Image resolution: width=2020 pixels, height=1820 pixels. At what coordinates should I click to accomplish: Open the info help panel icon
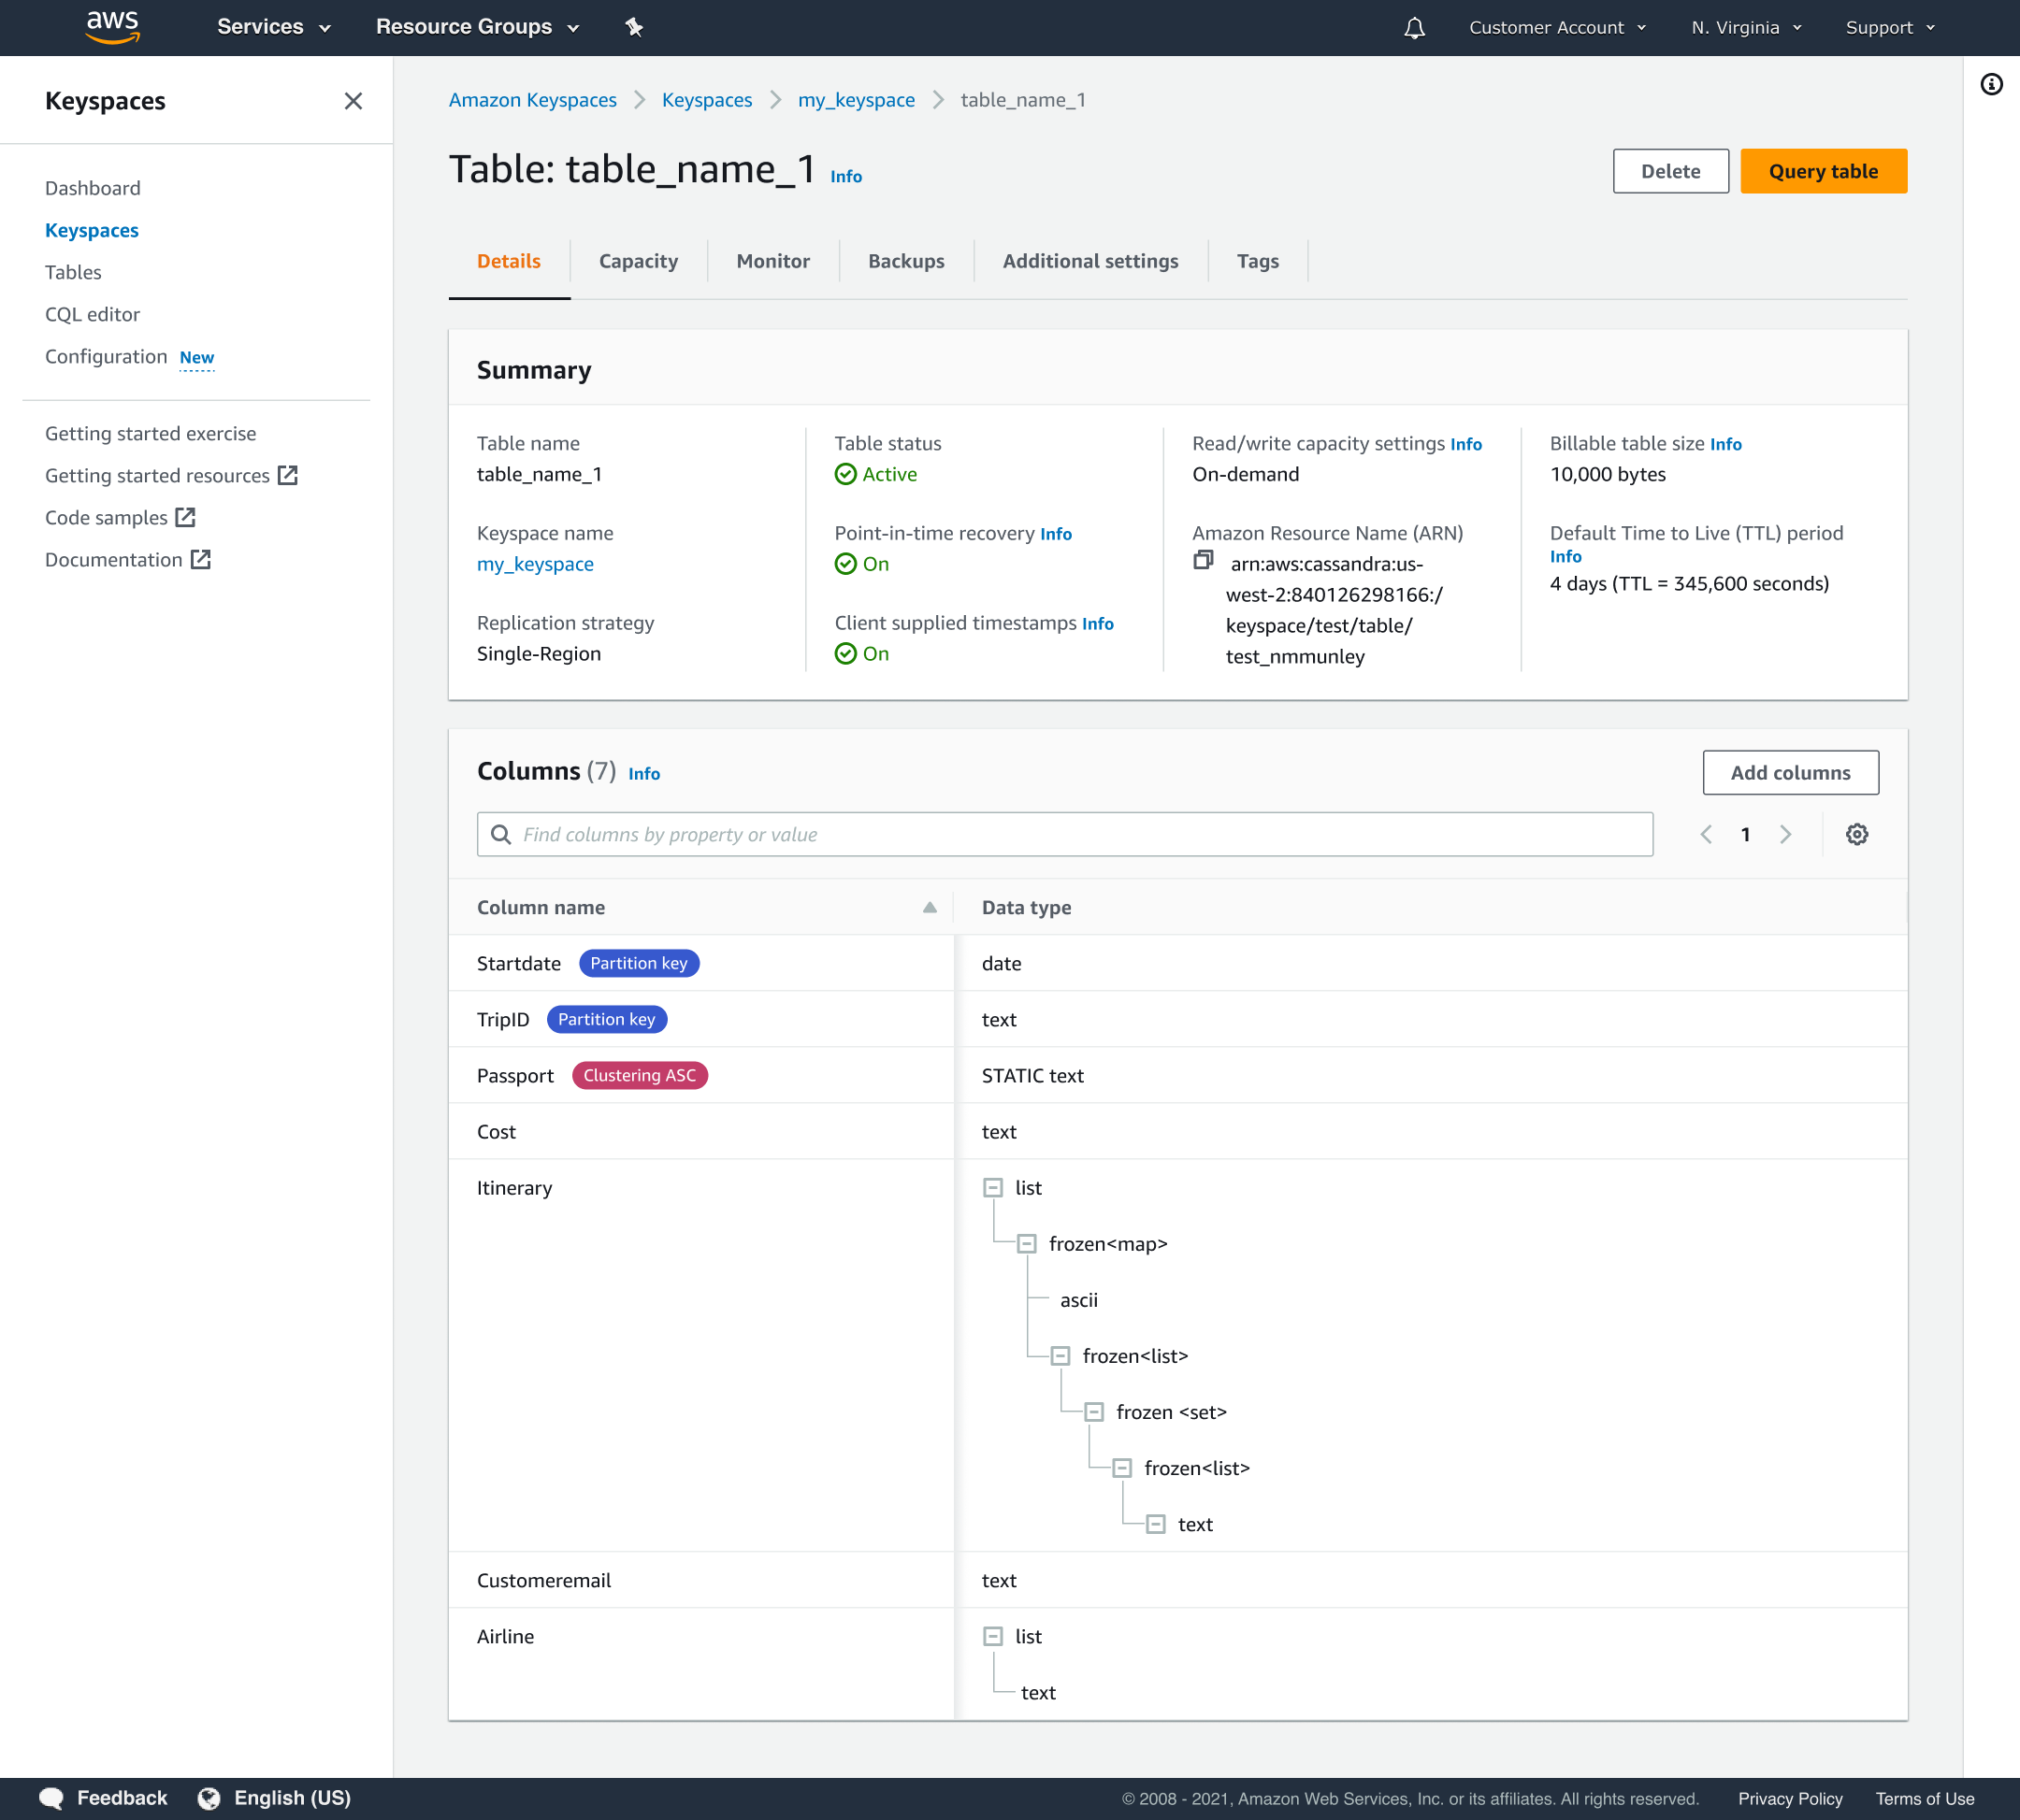coord(1991,84)
